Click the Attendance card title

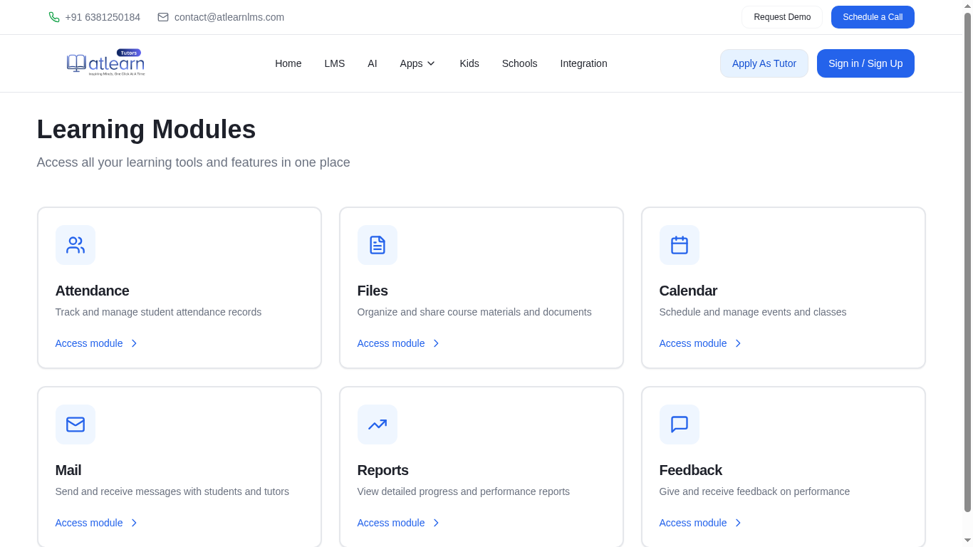(93, 291)
